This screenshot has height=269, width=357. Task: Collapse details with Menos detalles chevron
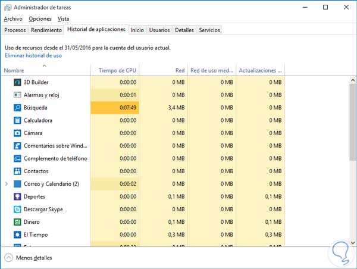[x=9, y=258]
